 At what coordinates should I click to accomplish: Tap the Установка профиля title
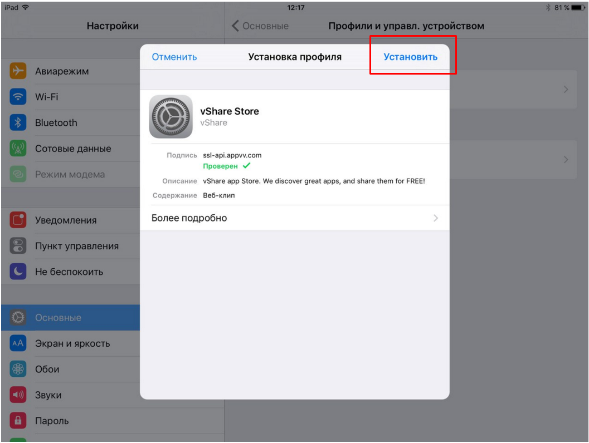pos(295,57)
